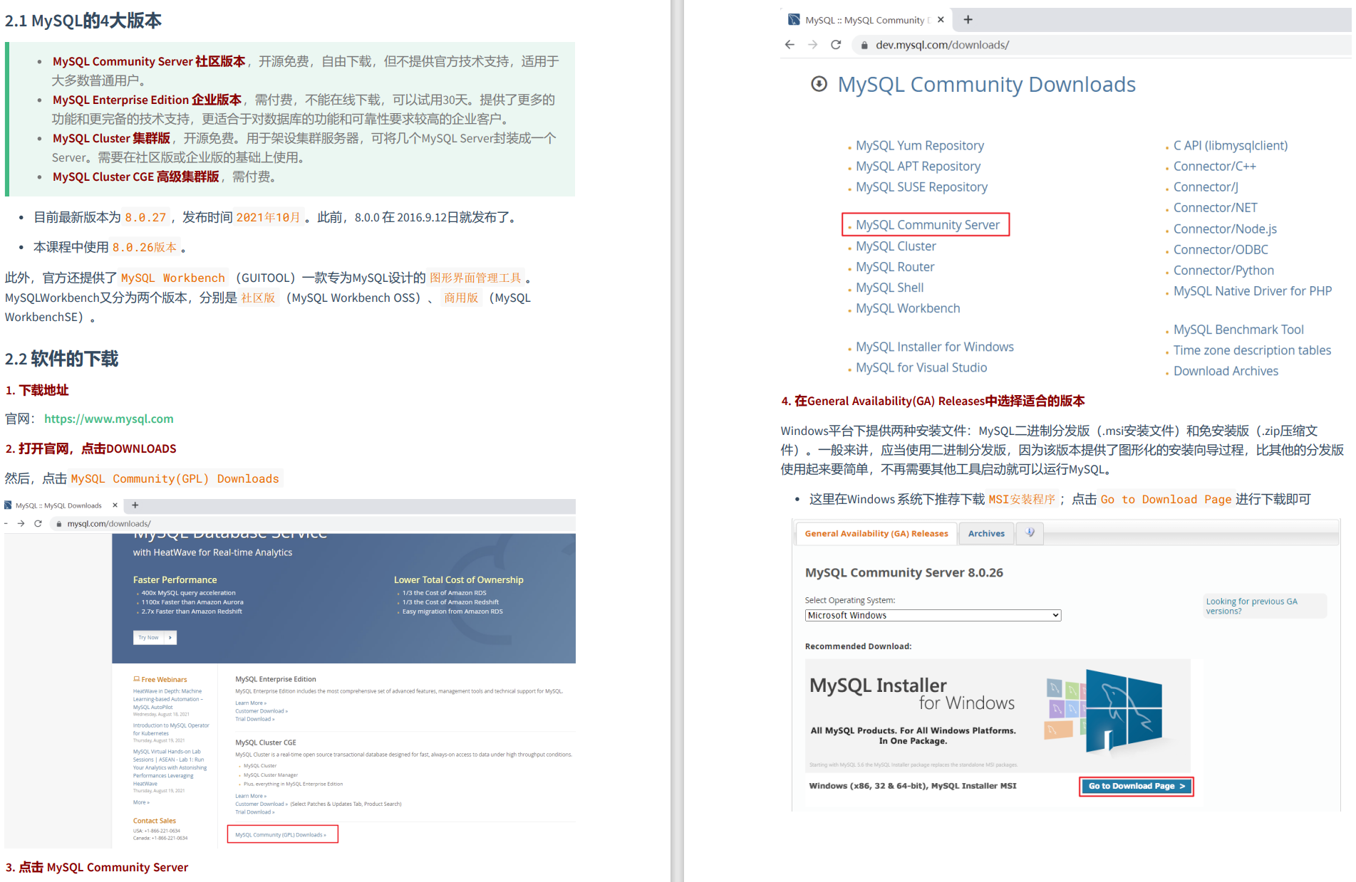This screenshot has width=1356, height=882.
Task: Open Download Archives link
Action: 1226,371
